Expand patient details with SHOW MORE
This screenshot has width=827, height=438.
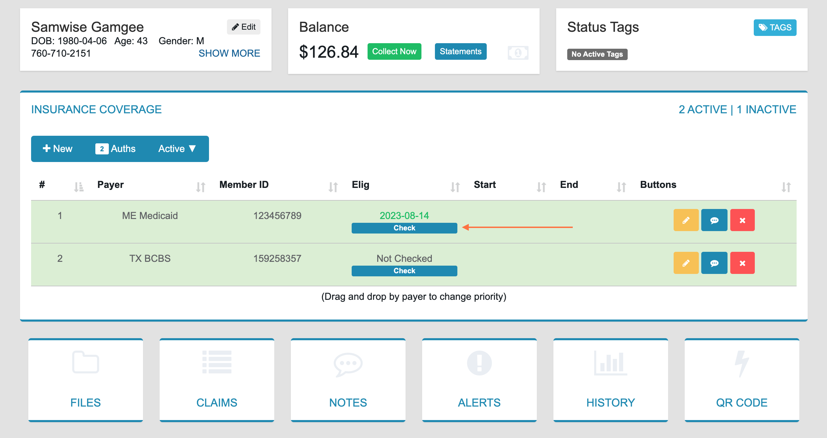click(x=229, y=53)
